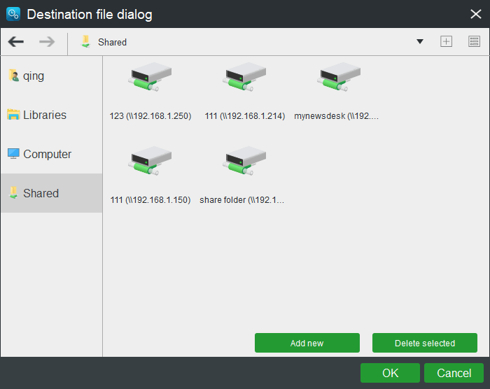Select Shared in the sidebar
The height and width of the screenshot is (389, 490).
(52, 193)
